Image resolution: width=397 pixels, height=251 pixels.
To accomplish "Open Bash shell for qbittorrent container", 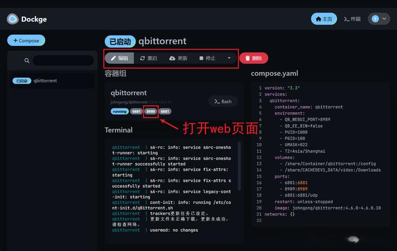I will 223,102.
